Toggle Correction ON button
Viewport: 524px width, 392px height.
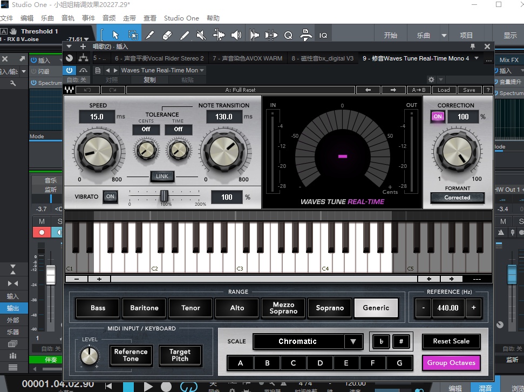point(438,117)
